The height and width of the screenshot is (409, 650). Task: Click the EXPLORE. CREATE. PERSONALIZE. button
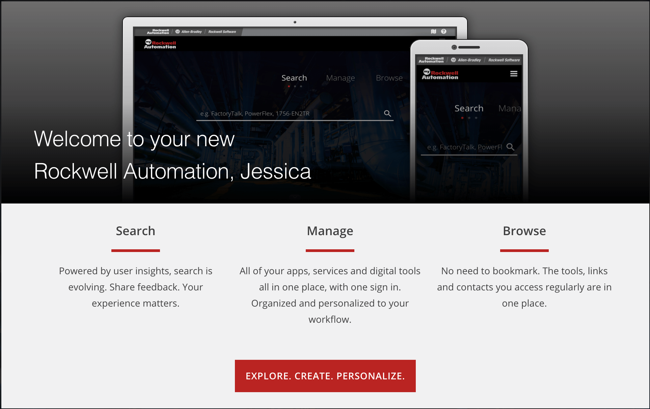325,376
